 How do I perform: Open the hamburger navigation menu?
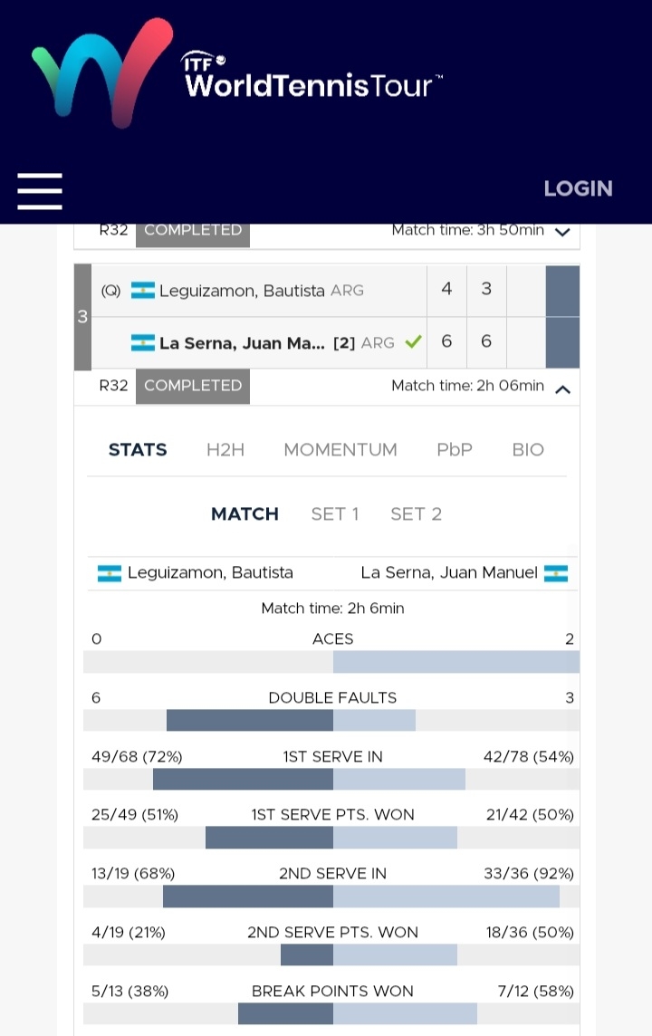click(40, 191)
